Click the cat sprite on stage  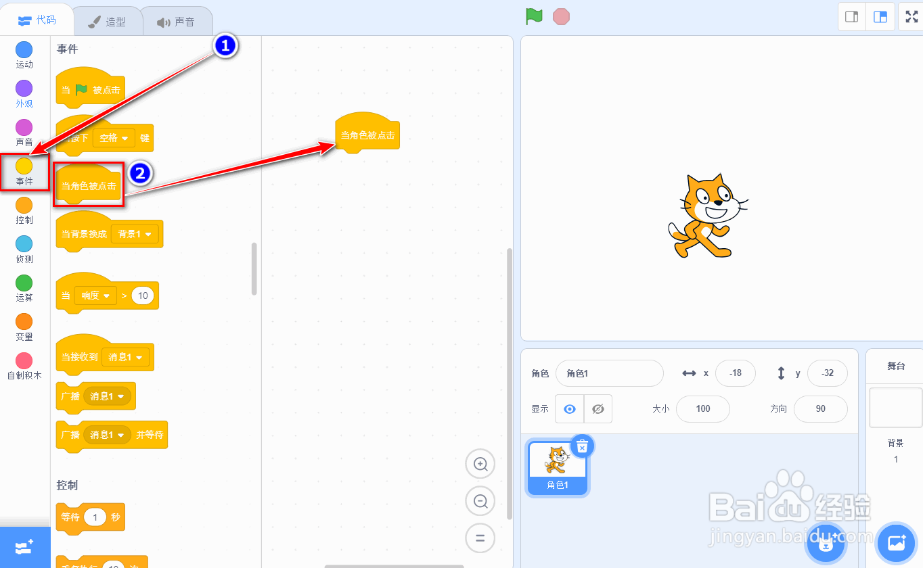pyautogui.click(x=707, y=216)
